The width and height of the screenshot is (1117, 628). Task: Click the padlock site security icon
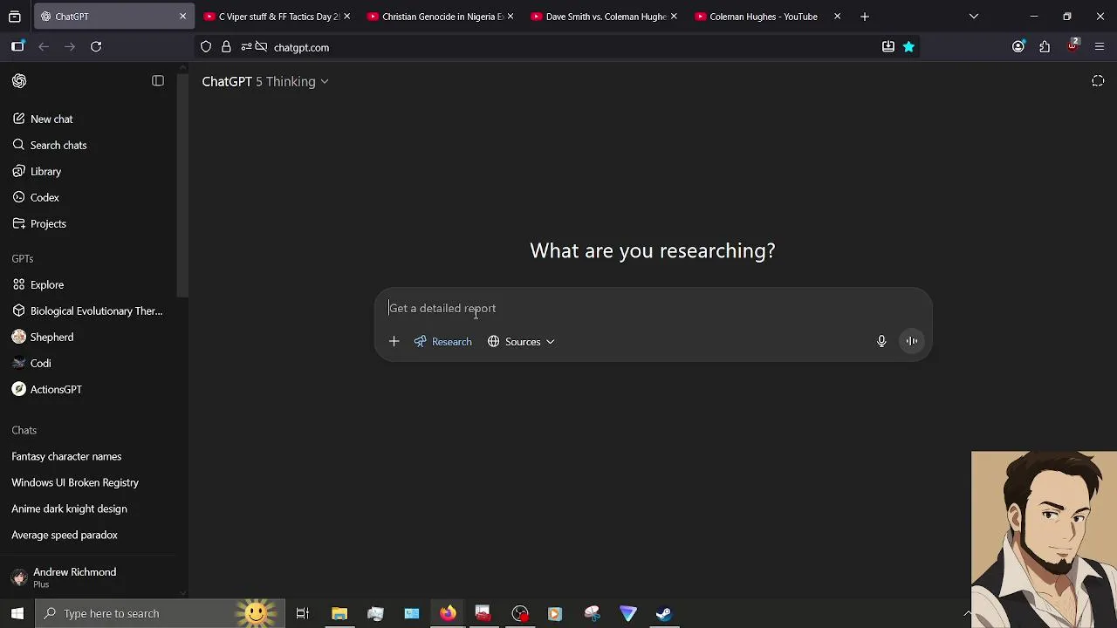[226, 47]
